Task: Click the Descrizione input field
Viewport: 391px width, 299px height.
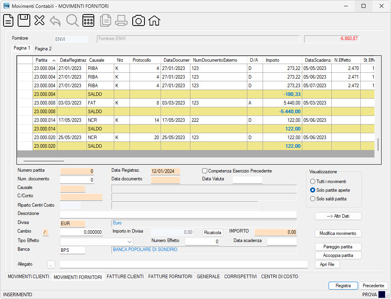Action: pos(178,215)
